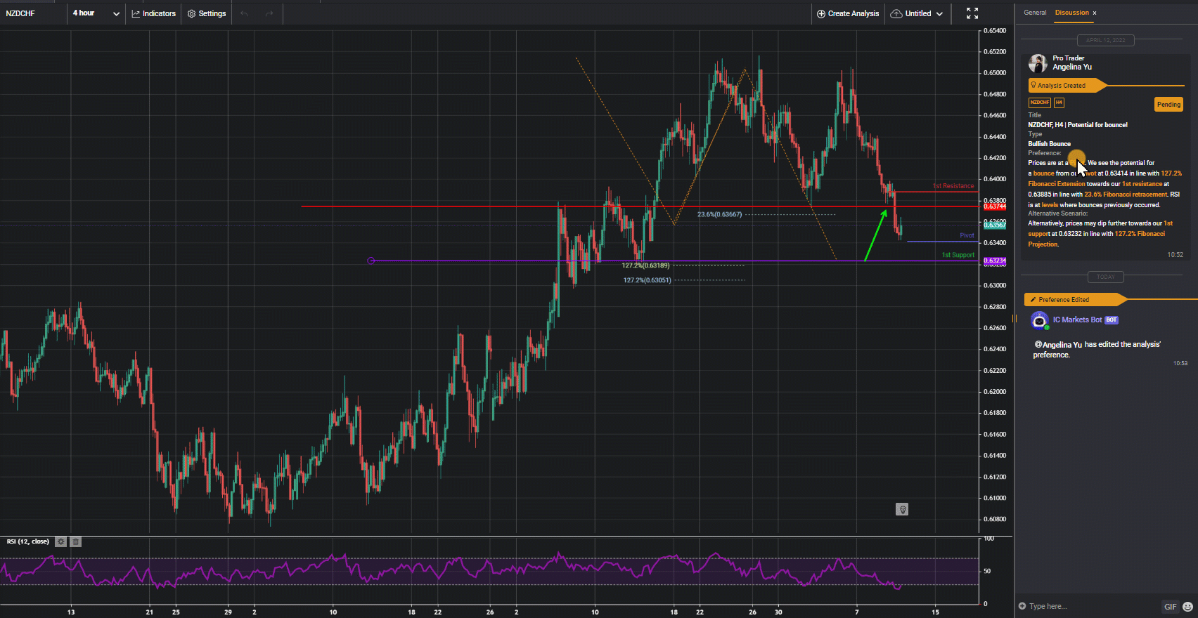Click the Pivot chart label
The width and height of the screenshot is (1198, 618).
[967, 235]
